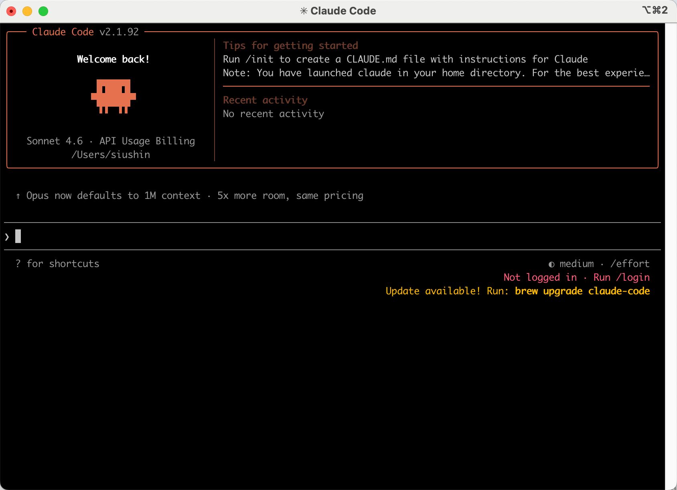Screen dimensions: 677x490
Task: Minimize the terminal window with yellow button
Action: (x=27, y=11)
